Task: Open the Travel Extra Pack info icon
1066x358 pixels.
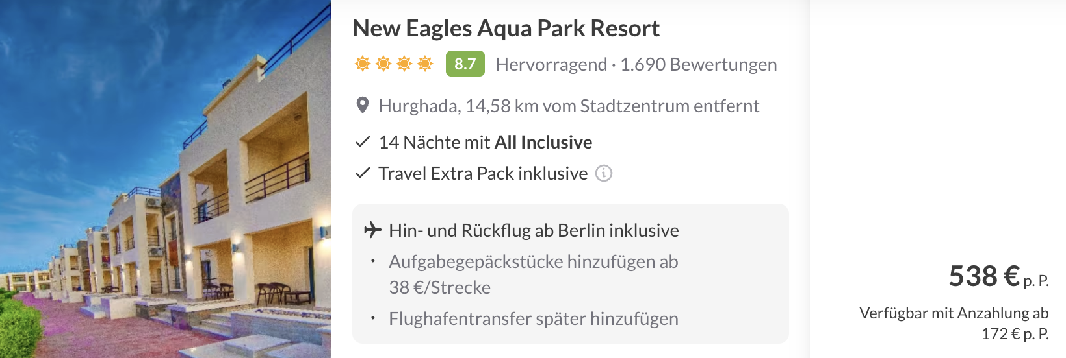Action: click(x=604, y=173)
